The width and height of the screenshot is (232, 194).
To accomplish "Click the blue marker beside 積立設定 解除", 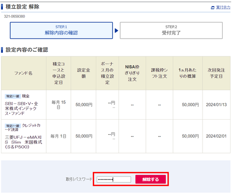I will 2,7.
